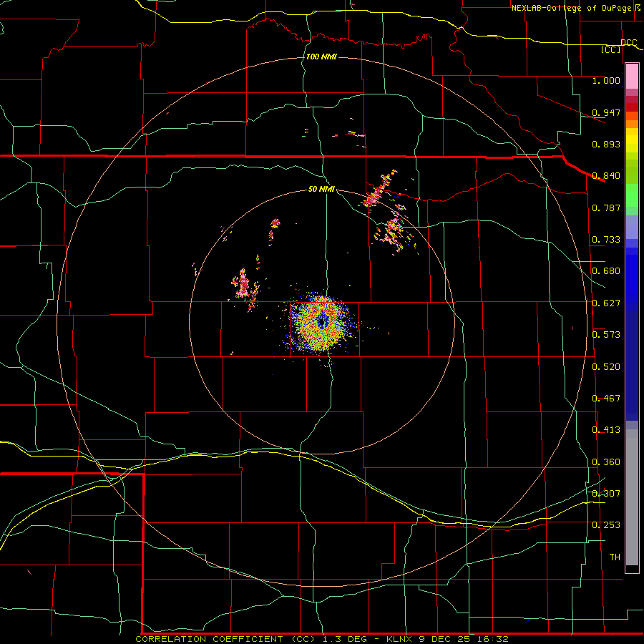644x644 pixels.
Task: Select the 0.520 scale value
Action: click(606, 367)
